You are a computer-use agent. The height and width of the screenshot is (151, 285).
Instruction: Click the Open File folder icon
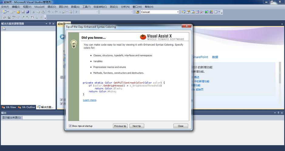tap(18, 12)
